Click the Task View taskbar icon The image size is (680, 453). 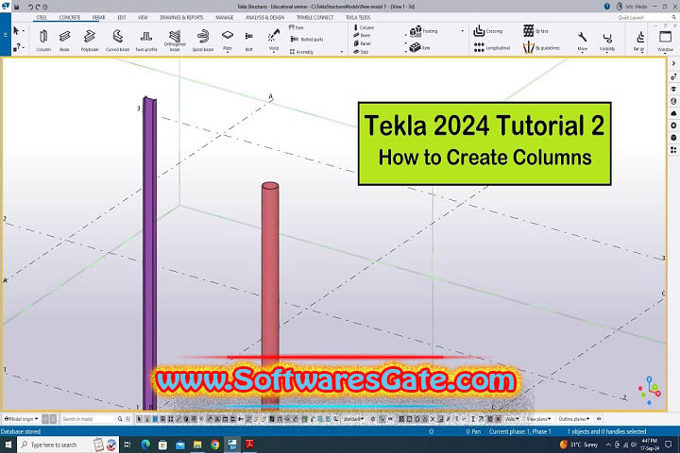[x=127, y=445]
